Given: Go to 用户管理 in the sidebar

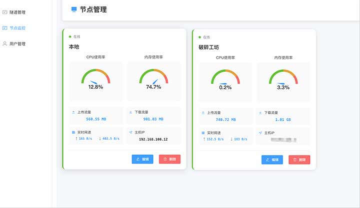Looking at the screenshot, I should (x=14, y=44).
